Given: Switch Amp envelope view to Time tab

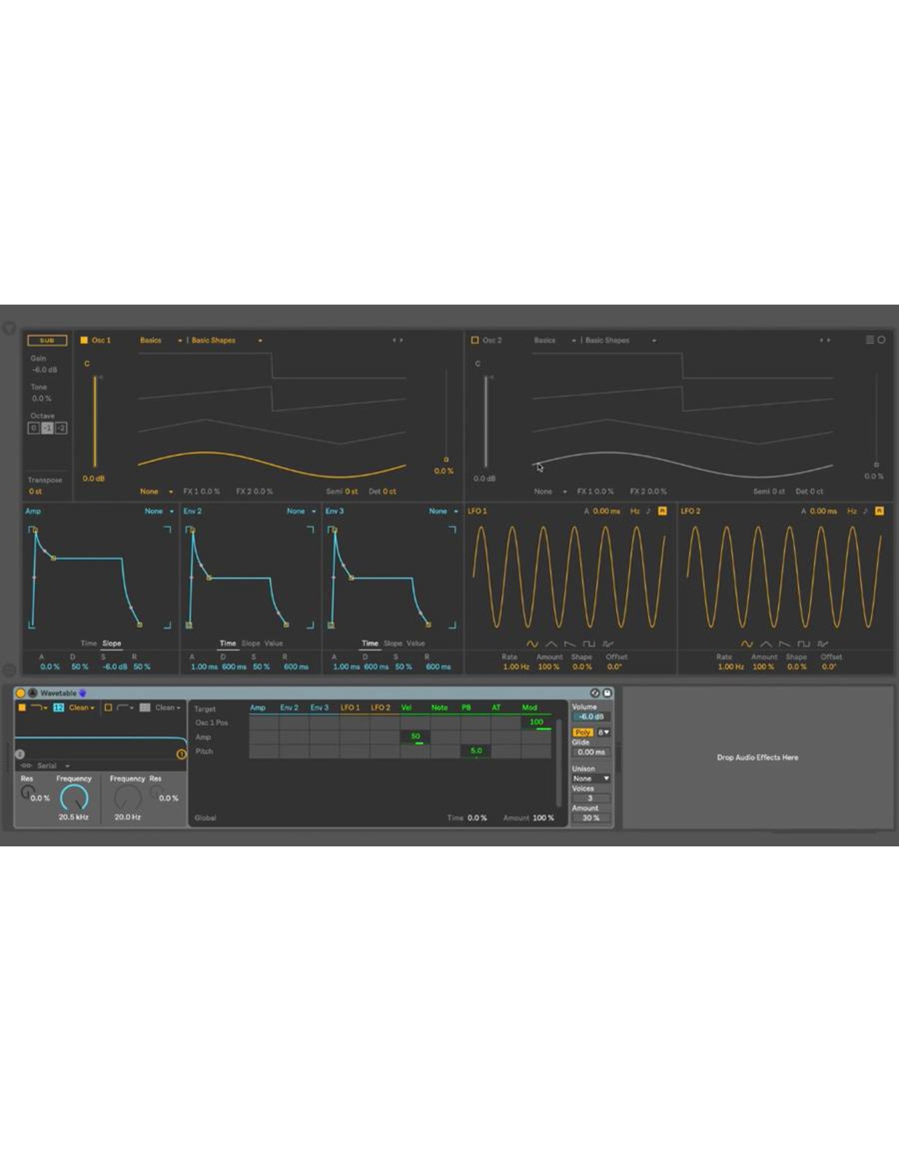Looking at the screenshot, I should click(x=88, y=643).
